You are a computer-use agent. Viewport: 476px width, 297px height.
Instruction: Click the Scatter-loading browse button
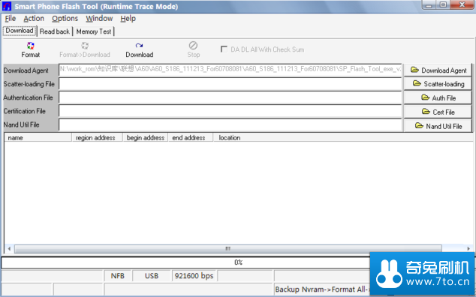pyautogui.click(x=438, y=84)
